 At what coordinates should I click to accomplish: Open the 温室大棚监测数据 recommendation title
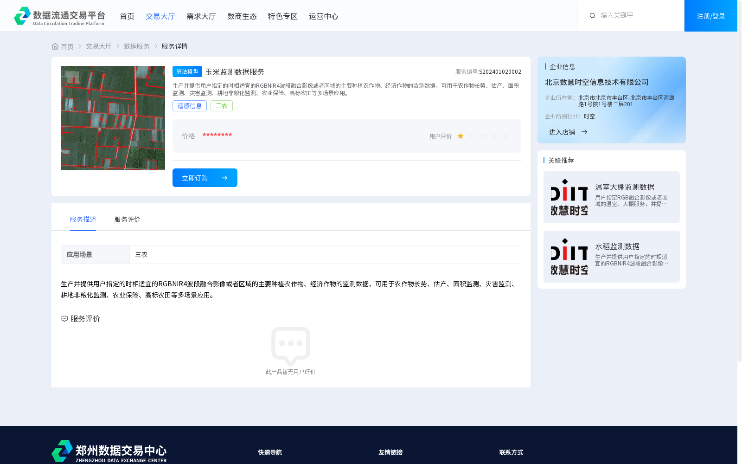[625, 187]
